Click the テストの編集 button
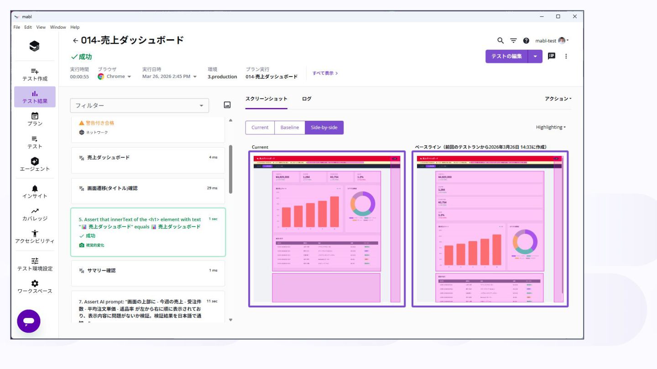 point(507,56)
